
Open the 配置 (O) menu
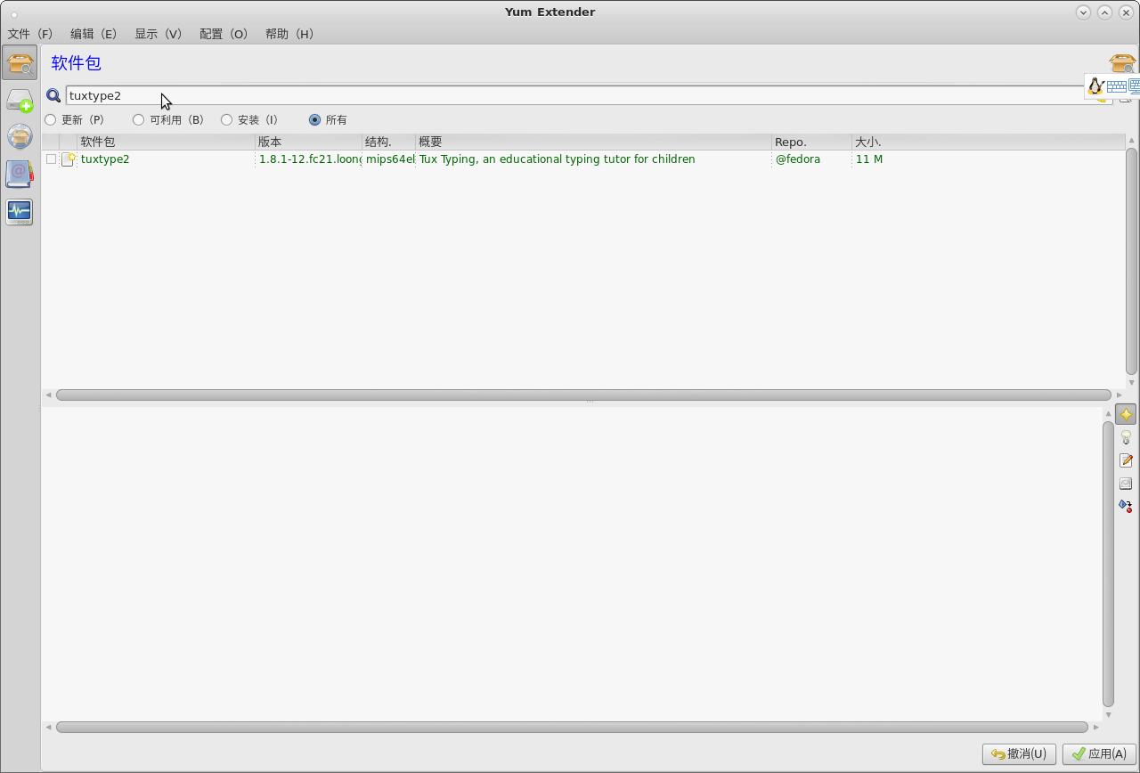pyautogui.click(x=224, y=34)
